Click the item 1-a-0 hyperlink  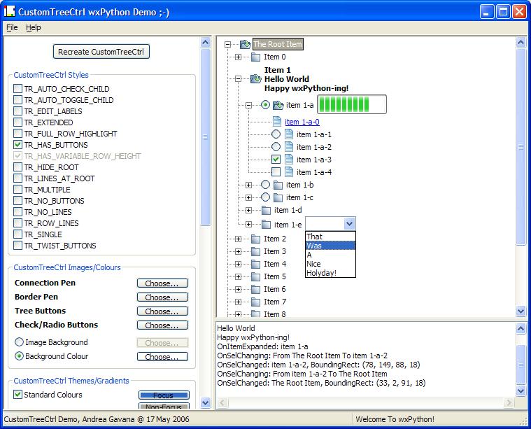point(302,122)
